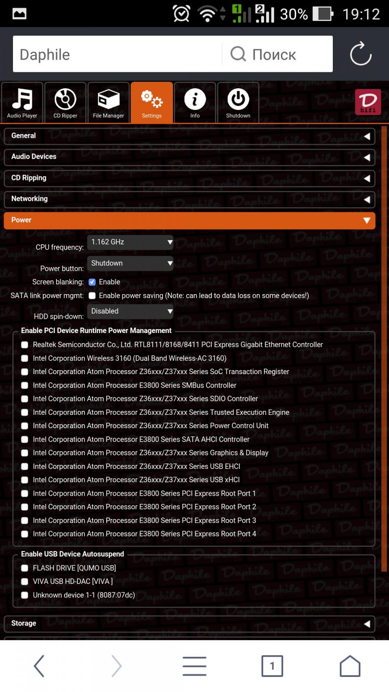
Task: Disable Screen blanking checkbox
Action: 92,282
